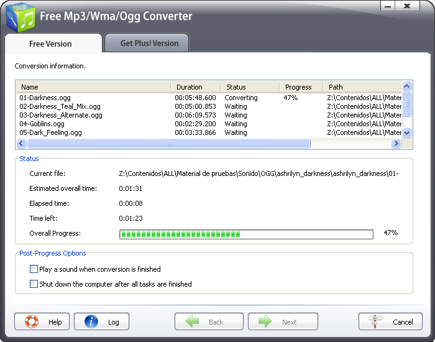Open the Get Plus! Version tab
Screen dimensions: 435x342
coord(147,43)
